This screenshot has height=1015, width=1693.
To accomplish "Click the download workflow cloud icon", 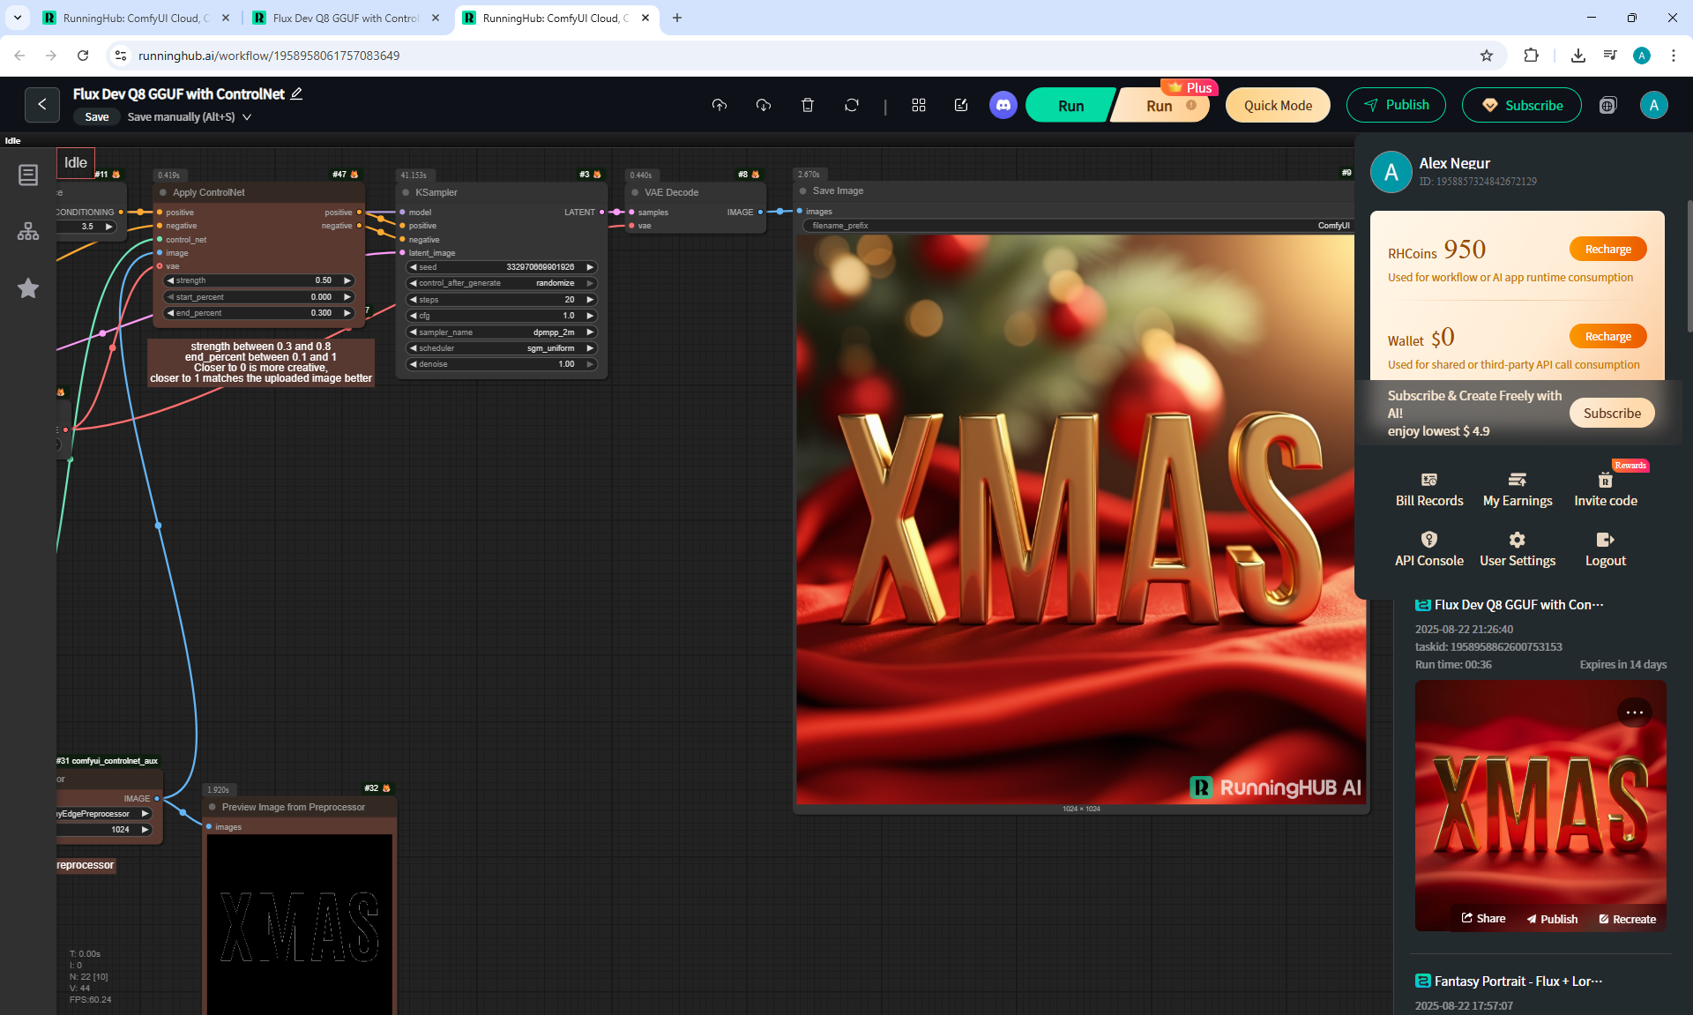I will 764,105.
